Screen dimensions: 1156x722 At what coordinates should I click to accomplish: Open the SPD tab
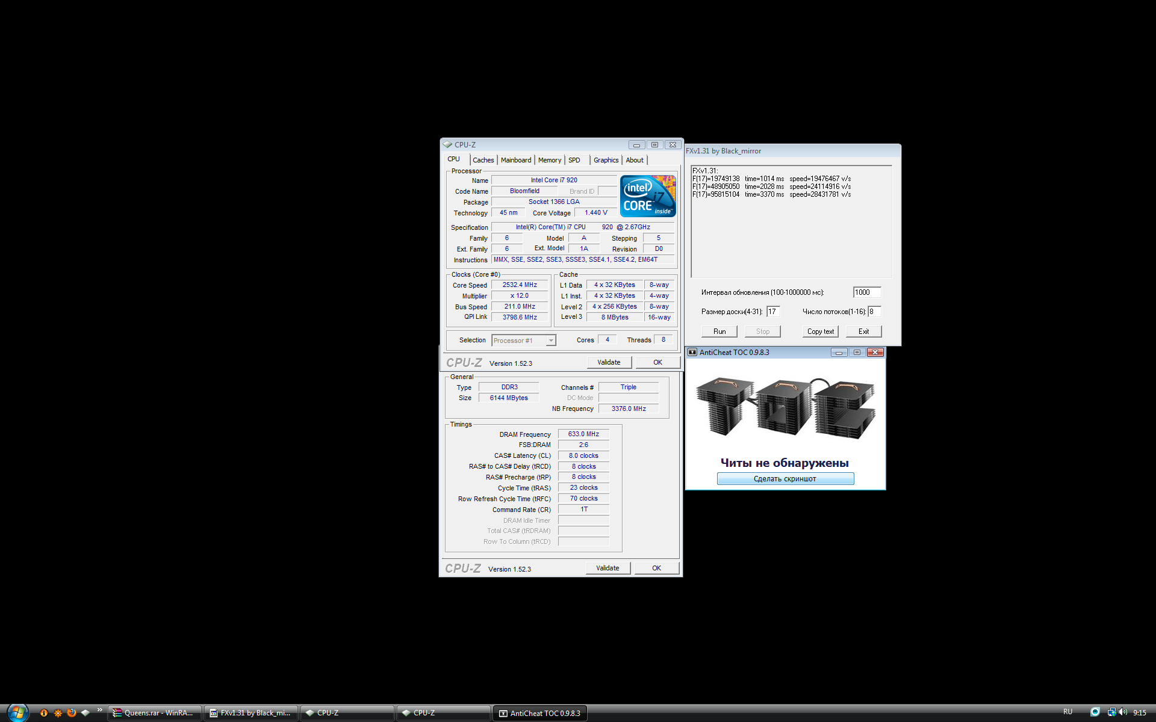click(x=574, y=160)
